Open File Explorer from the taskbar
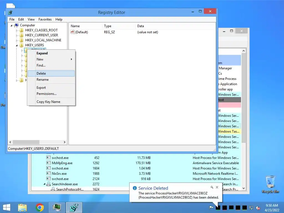Image resolution: width=284 pixels, height=213 pixels. pos(22,207)
